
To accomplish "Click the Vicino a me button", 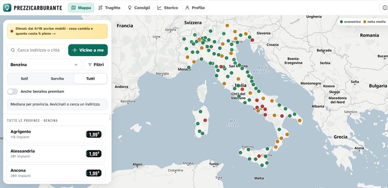I will pos(88,50).
